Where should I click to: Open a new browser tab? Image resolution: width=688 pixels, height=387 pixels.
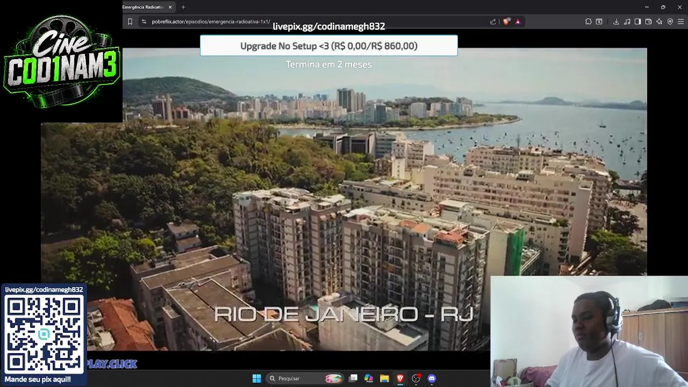(x=183, y=7)
